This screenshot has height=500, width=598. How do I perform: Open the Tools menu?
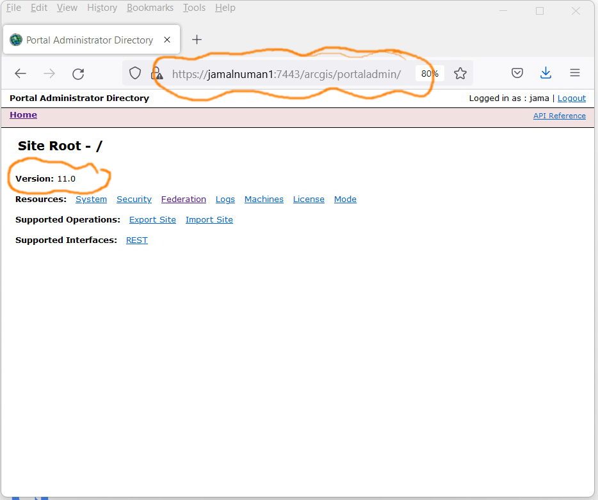point(194,8)
